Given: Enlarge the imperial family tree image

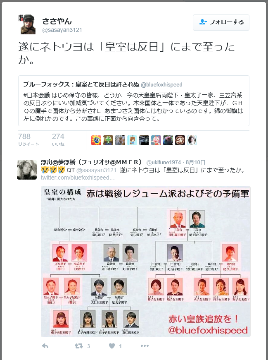Looking at the screenshot, I should [x=146, y=262].
